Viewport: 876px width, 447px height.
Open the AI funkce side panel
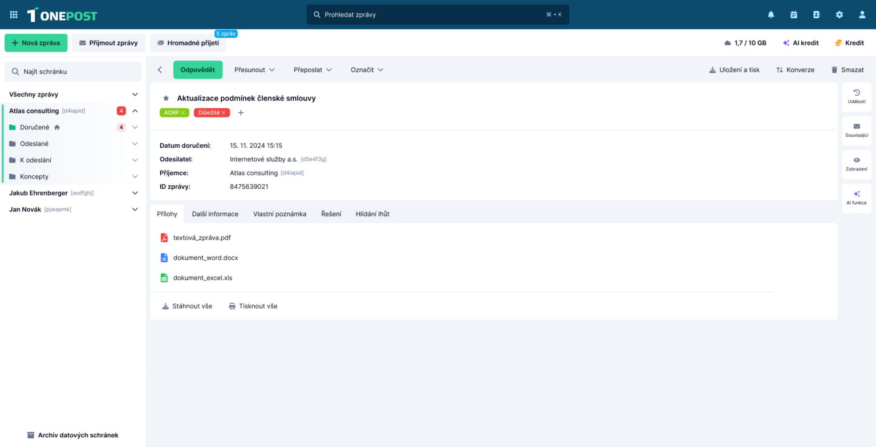[856, 198]
